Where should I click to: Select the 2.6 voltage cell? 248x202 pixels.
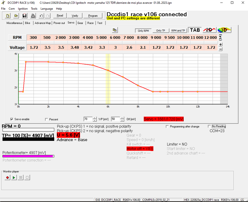point(129,47)
